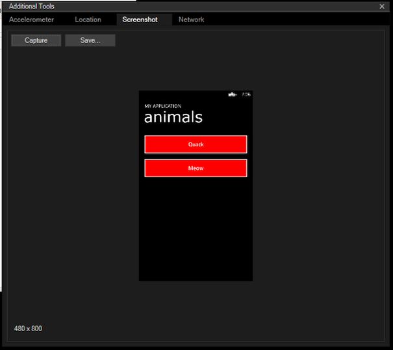This screenshot has width=393, height=350.
Task: Click the 'Additional Tools' window title
Action: [x=32, y=7]
